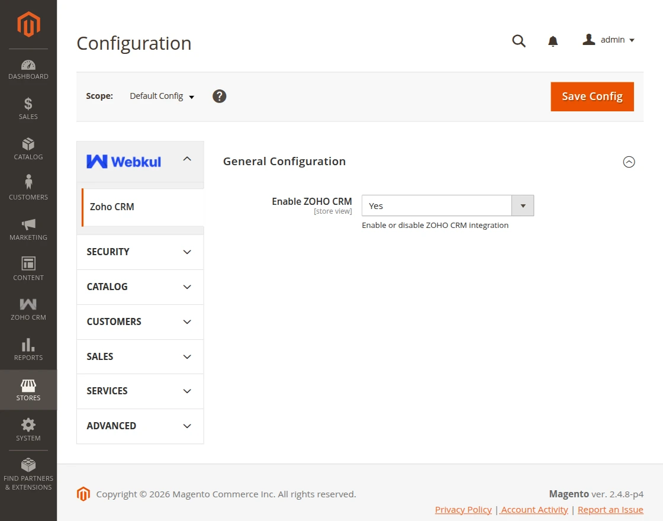Open the admin account dropdown arrow
The width and height of the screenshot is (663, 521).
pos(632,40)
